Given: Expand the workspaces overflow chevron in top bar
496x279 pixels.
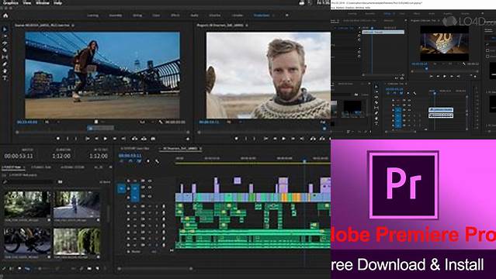Looking at the screenshot, I should tap(287, 15).
